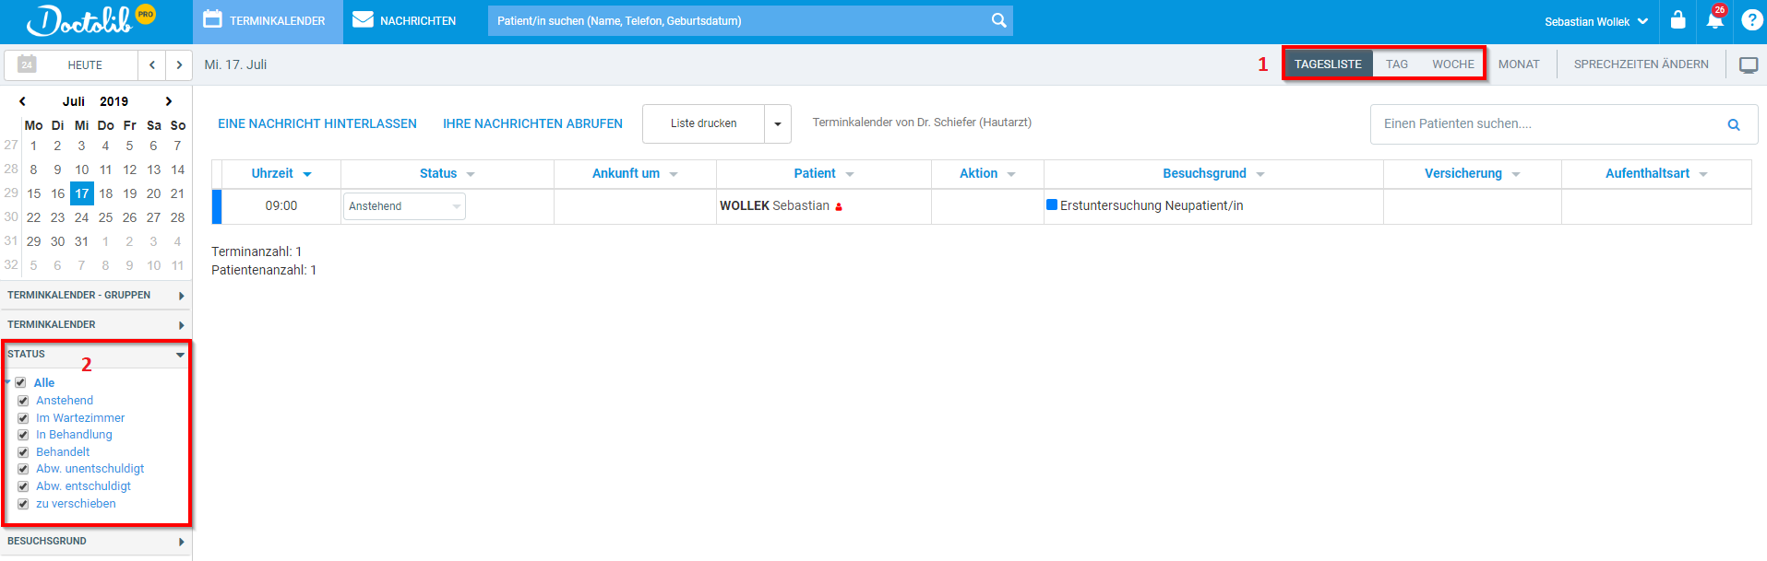Click the tree collapse arrow beside Alle

[8, 381]
